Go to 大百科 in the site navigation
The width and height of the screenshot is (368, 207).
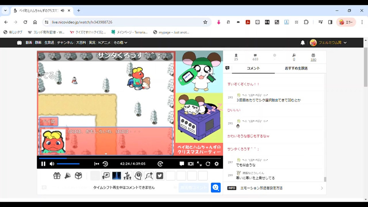click(81, 43)
